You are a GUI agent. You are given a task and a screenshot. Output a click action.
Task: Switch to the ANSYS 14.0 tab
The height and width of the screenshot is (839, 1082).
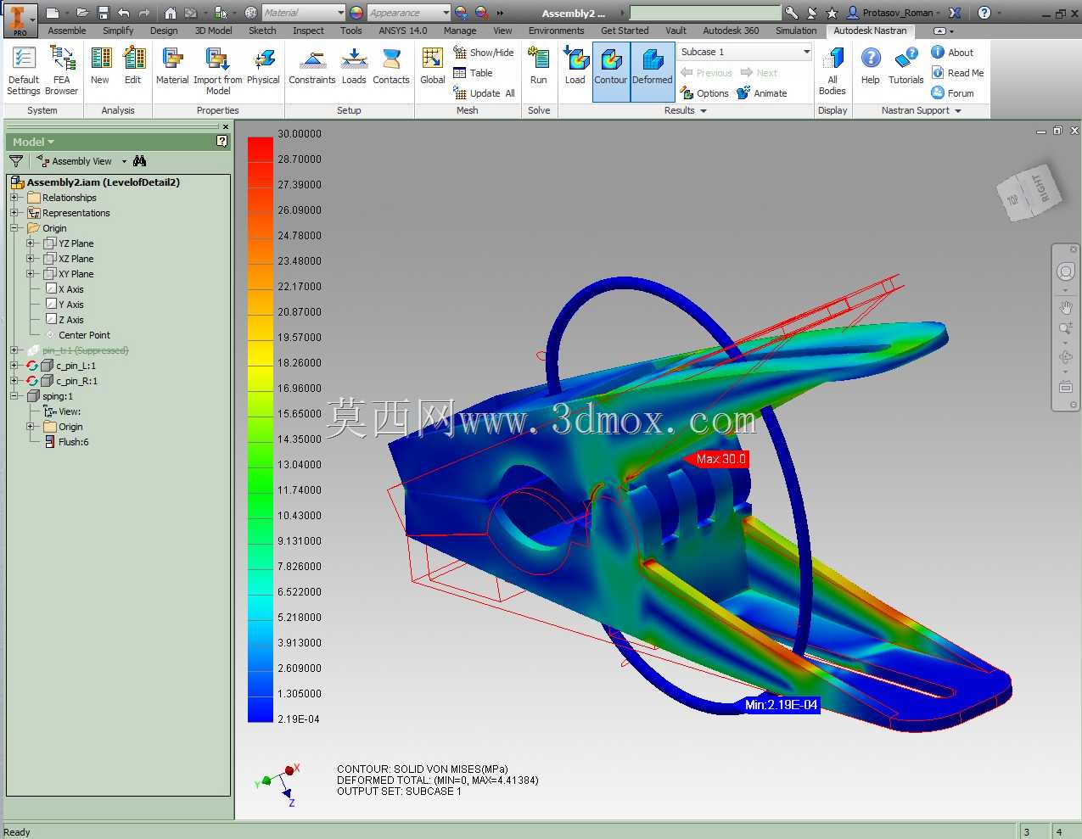[x=403, y=31]
